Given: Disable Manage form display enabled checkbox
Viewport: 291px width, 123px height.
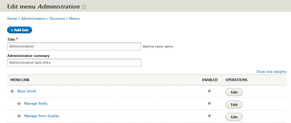Looking at the screenshot, I should pos(209,116).
